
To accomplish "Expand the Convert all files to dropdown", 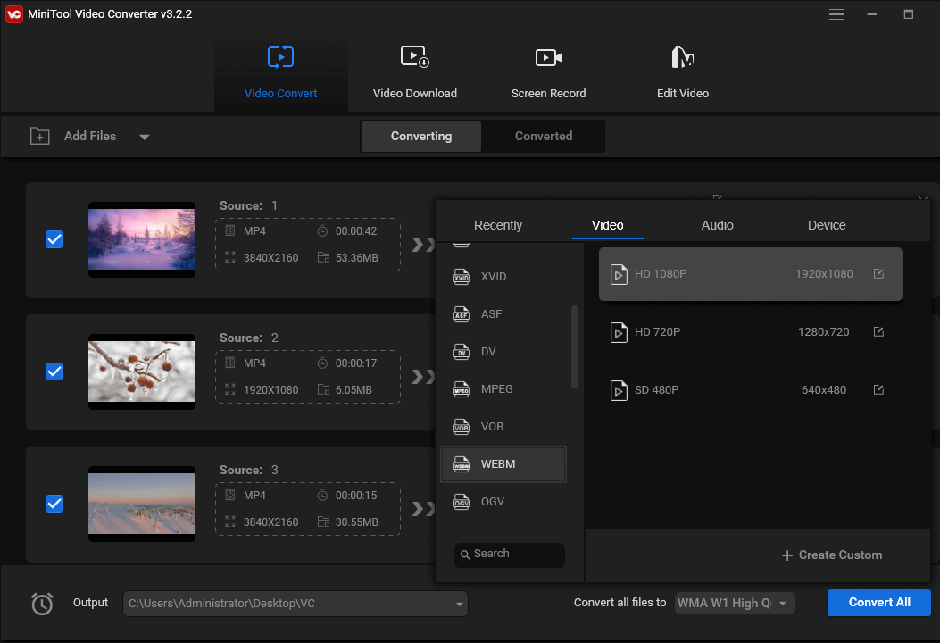I will 782,604.
